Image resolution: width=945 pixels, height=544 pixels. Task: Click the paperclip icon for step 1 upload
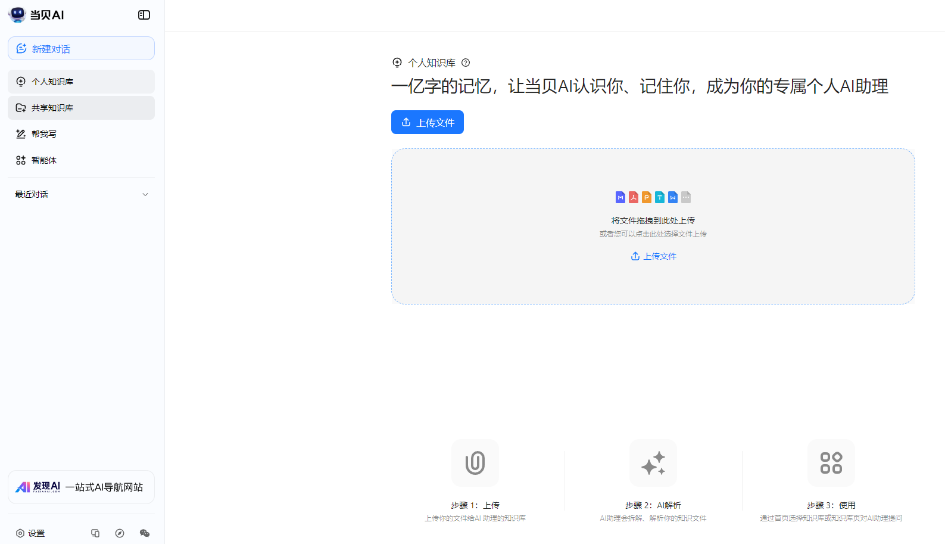point(475,463)
